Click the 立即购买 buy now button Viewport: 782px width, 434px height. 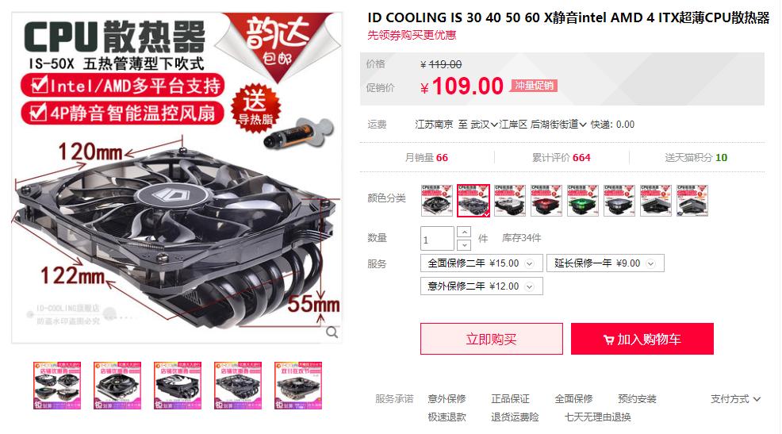(491, 340)
